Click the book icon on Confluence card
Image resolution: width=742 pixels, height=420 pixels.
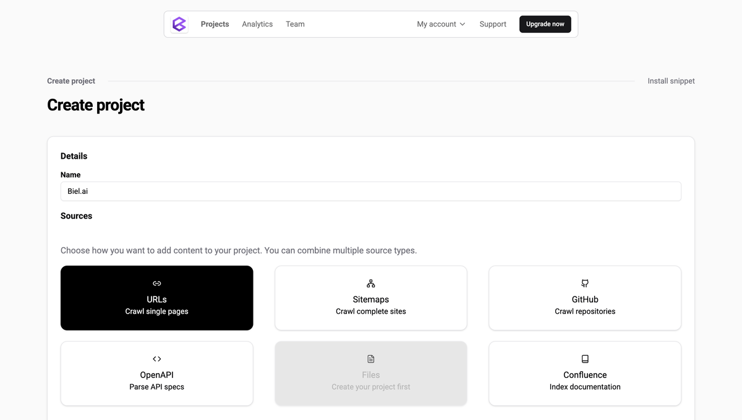584,358
